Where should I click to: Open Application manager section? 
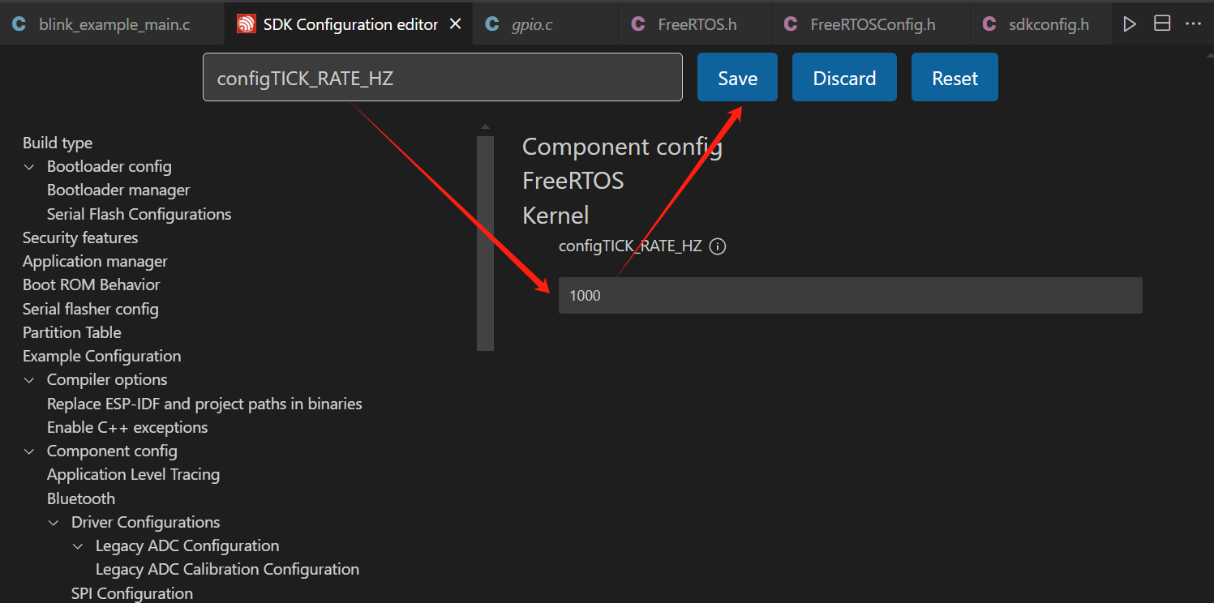[95, 261]
